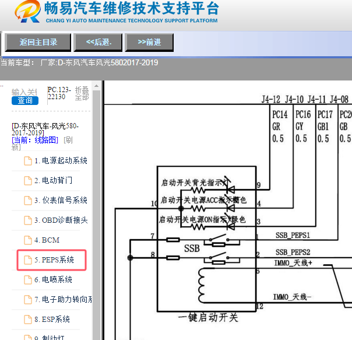Click the J4-11 connector label
The height and width of the screenshot is (340, 352).
(316, 99)
